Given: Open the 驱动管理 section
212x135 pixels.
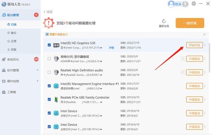Looking at the screenshot, I should click(x=20, y=15).
